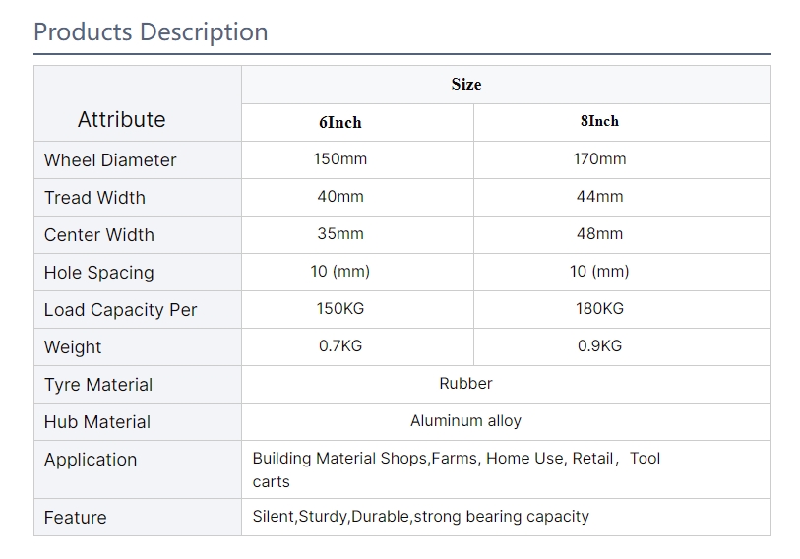Click the Products Description heading
Viewport: 800px width, 559px height.
tap(151, 31)
